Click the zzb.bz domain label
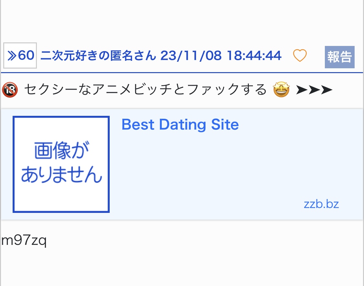The height and width of the screenshot is (286, 364). (321, 204)
